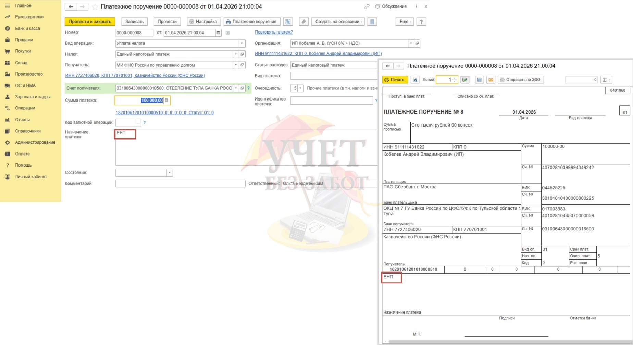Click the paperclip attachments icon

(303, 22)
